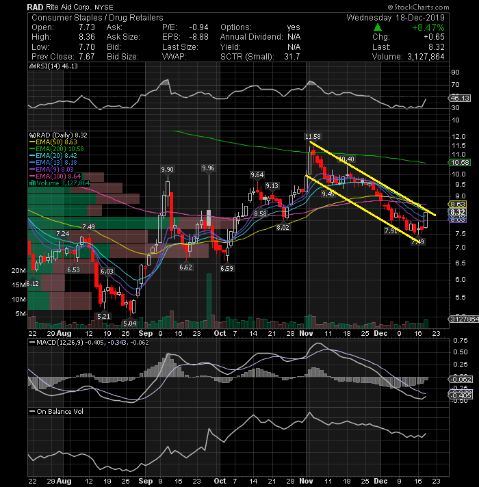Click the green up-arrow triangle near +8.47%
479x487 pixels.
tap(378, 27)
